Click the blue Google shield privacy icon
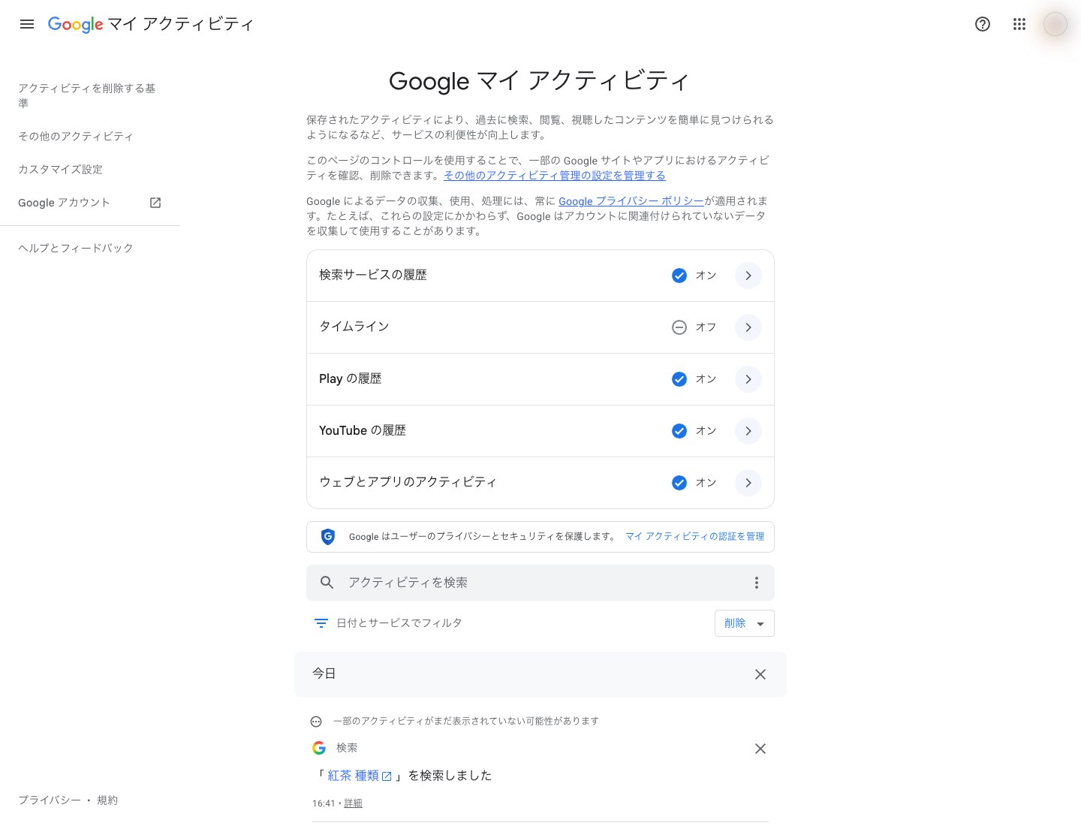The image size is (1081, 826). [x=328, y=536]
